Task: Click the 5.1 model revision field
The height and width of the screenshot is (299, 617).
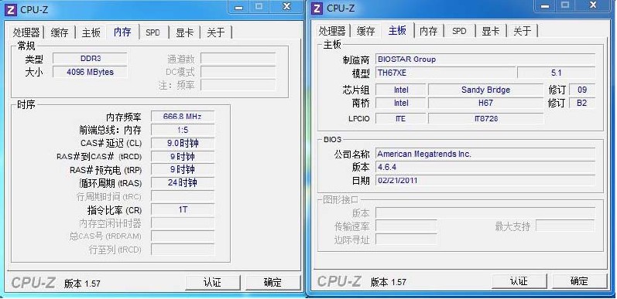Action: tap(556, 73)
